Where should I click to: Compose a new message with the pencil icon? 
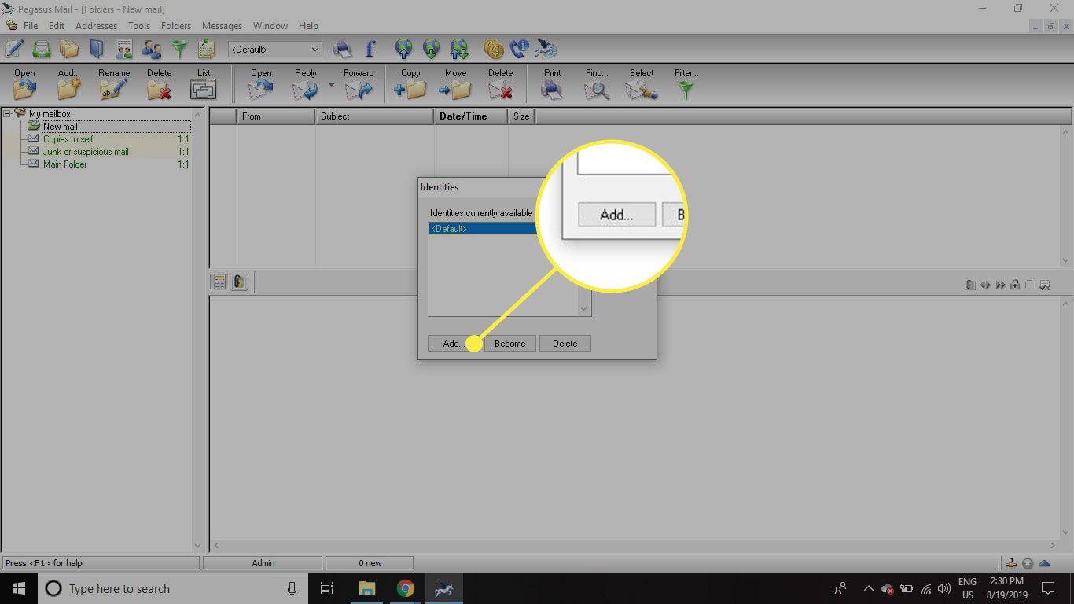13,49
